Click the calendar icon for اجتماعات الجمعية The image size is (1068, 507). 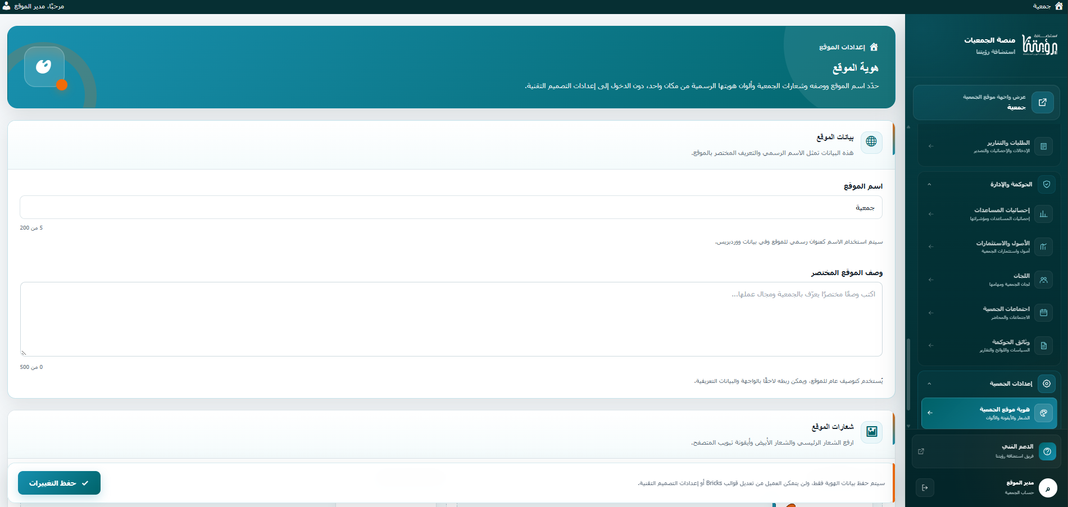point(1043,313)
